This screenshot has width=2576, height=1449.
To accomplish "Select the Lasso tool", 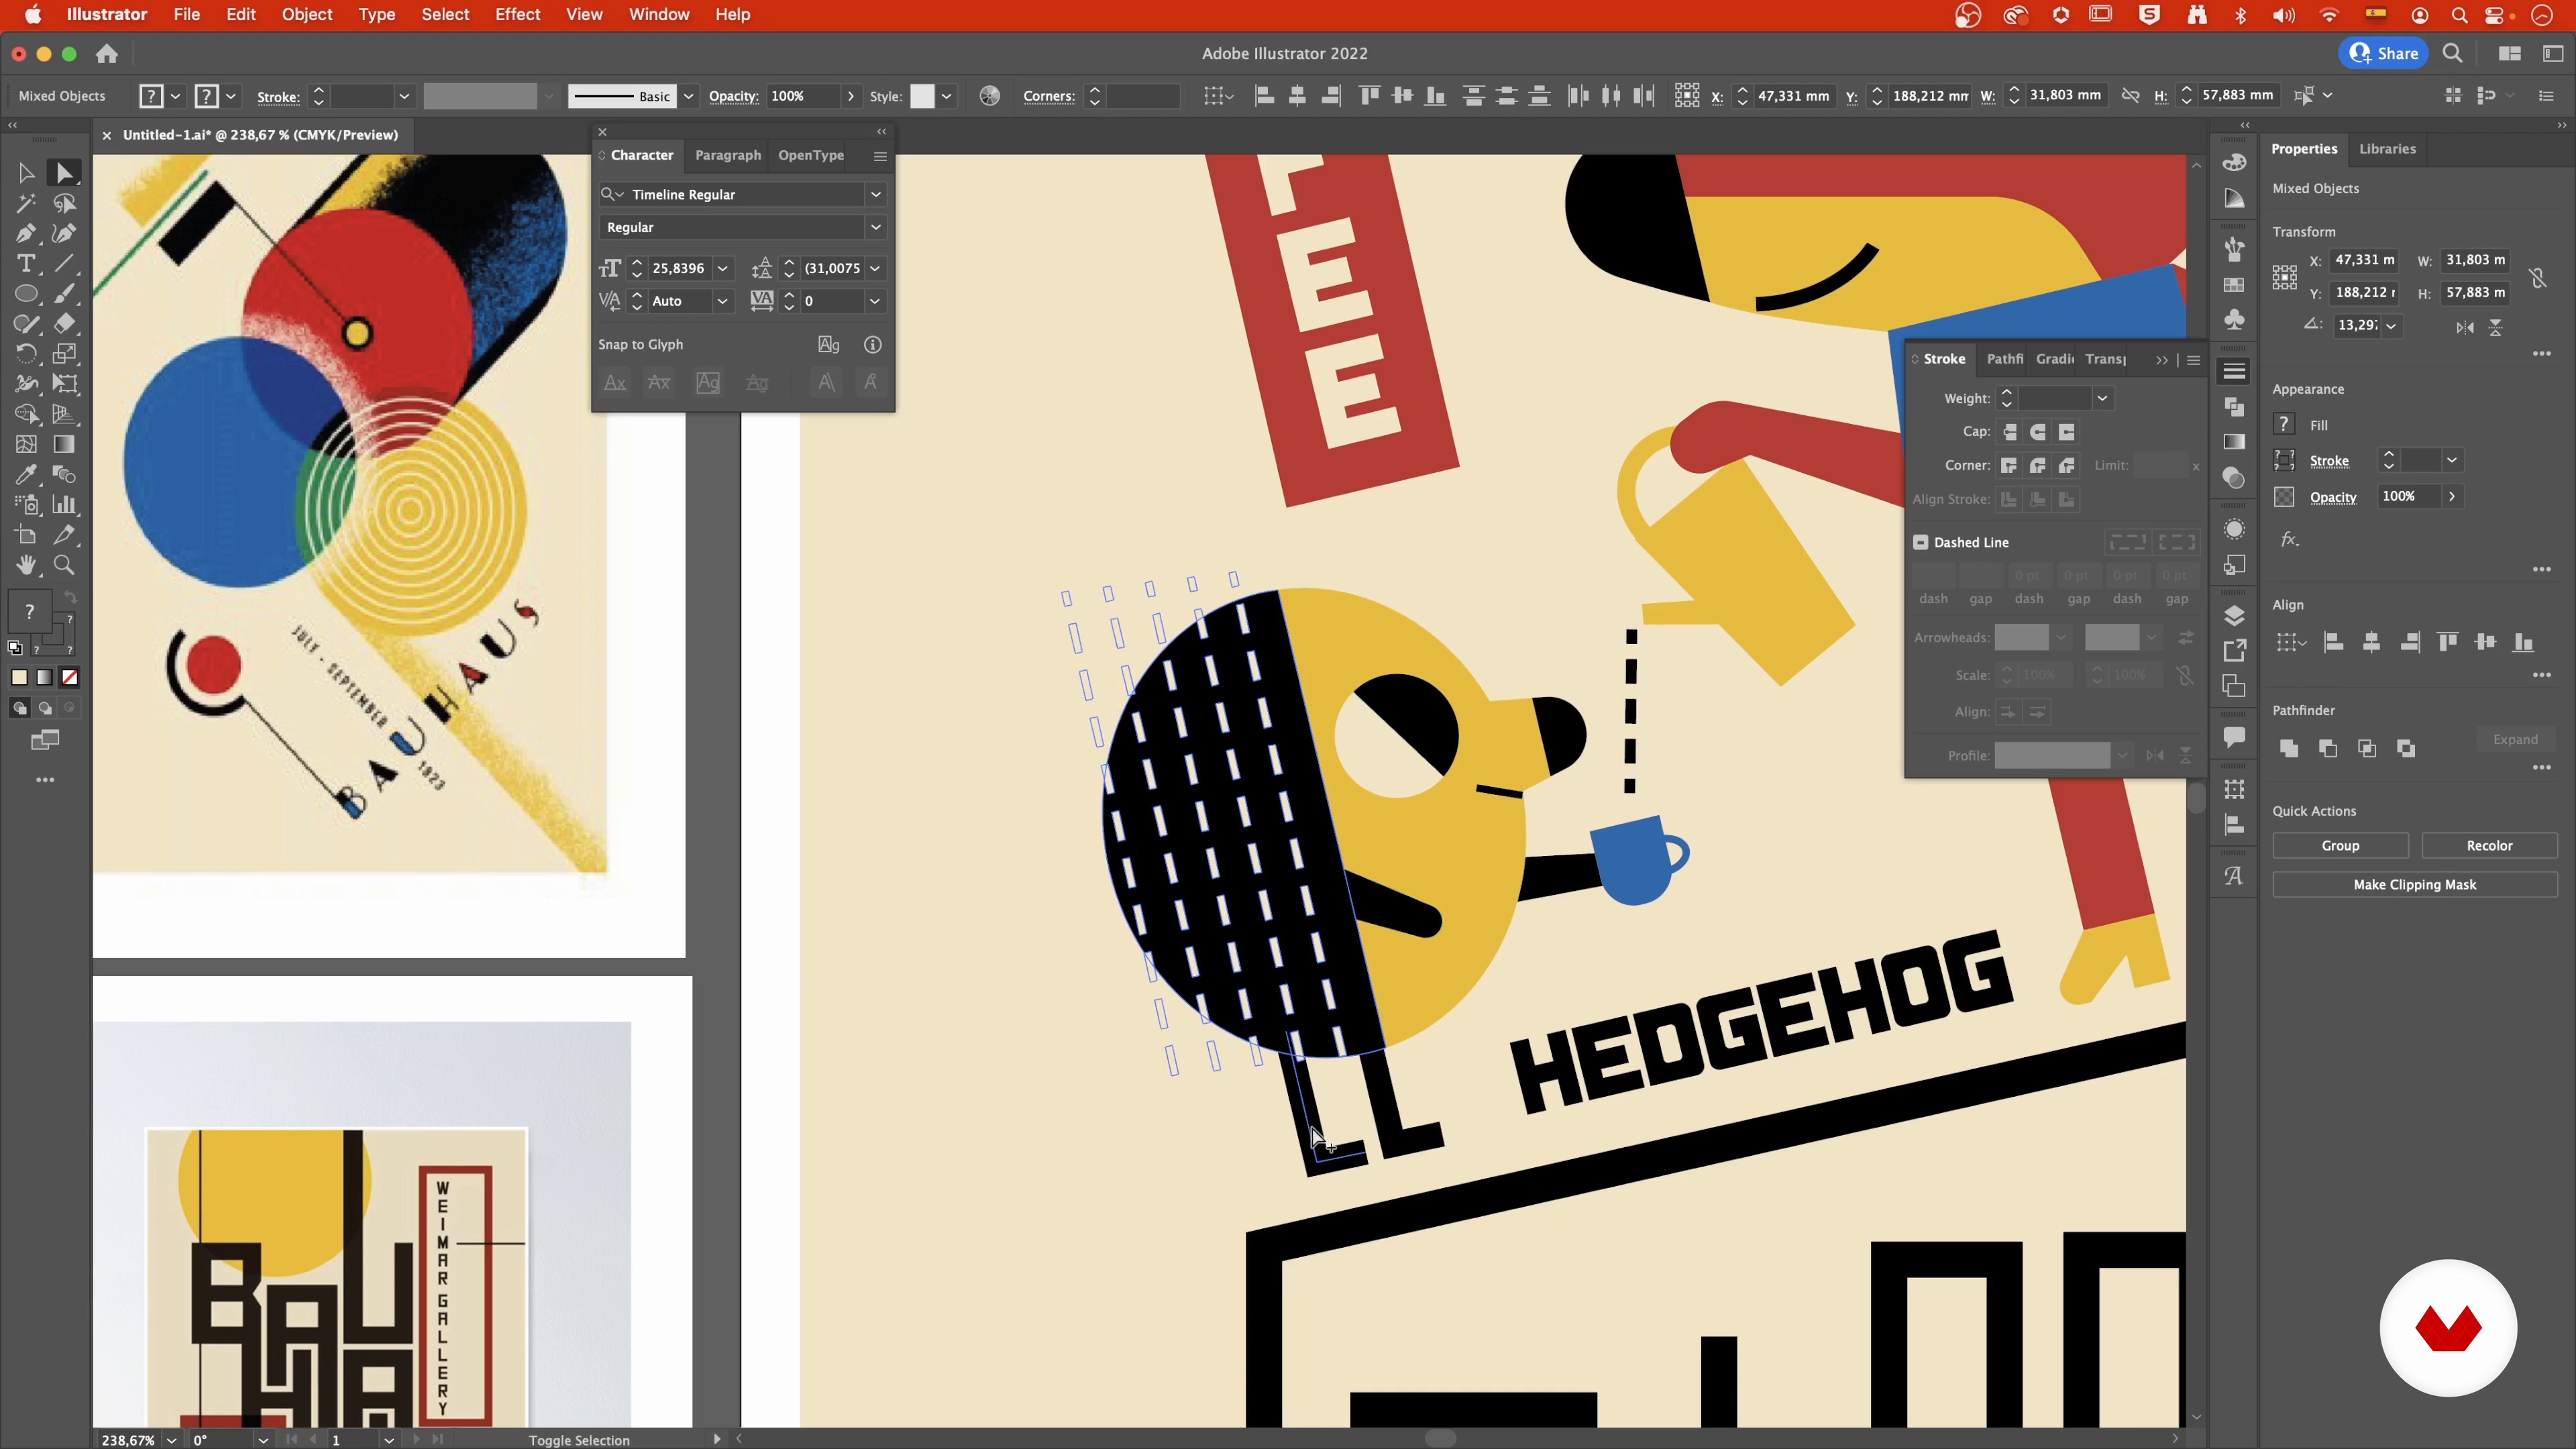I will click(64, 203).
